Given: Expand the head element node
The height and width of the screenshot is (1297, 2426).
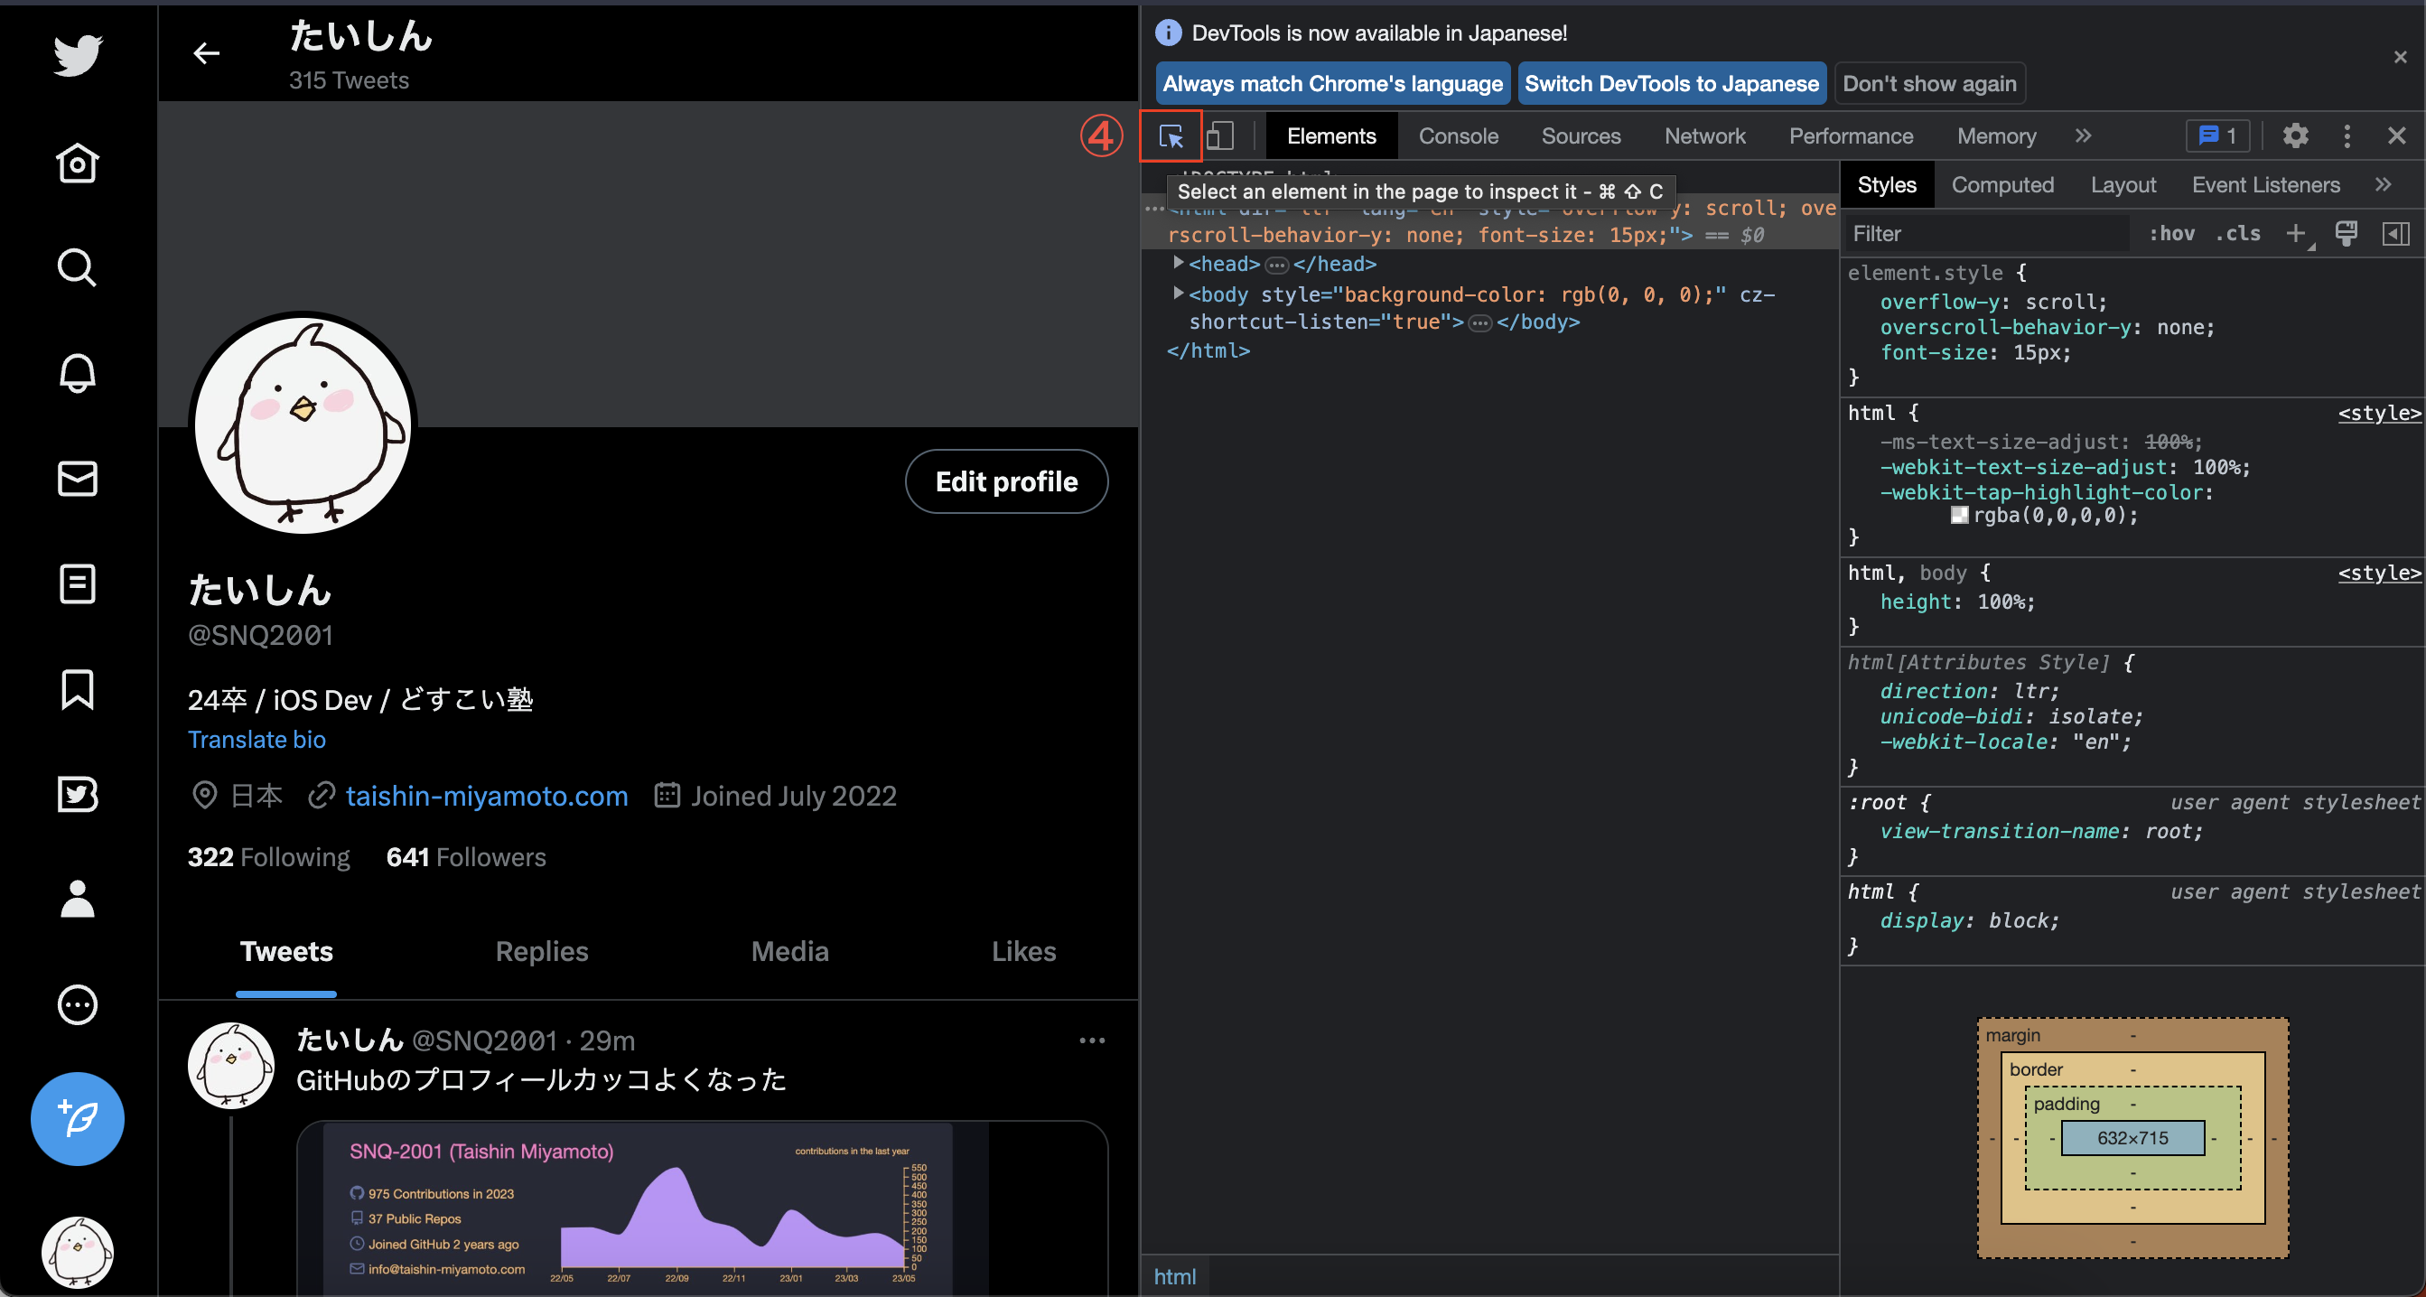Looking at the screenshot, I should (x=1177, y=264).
